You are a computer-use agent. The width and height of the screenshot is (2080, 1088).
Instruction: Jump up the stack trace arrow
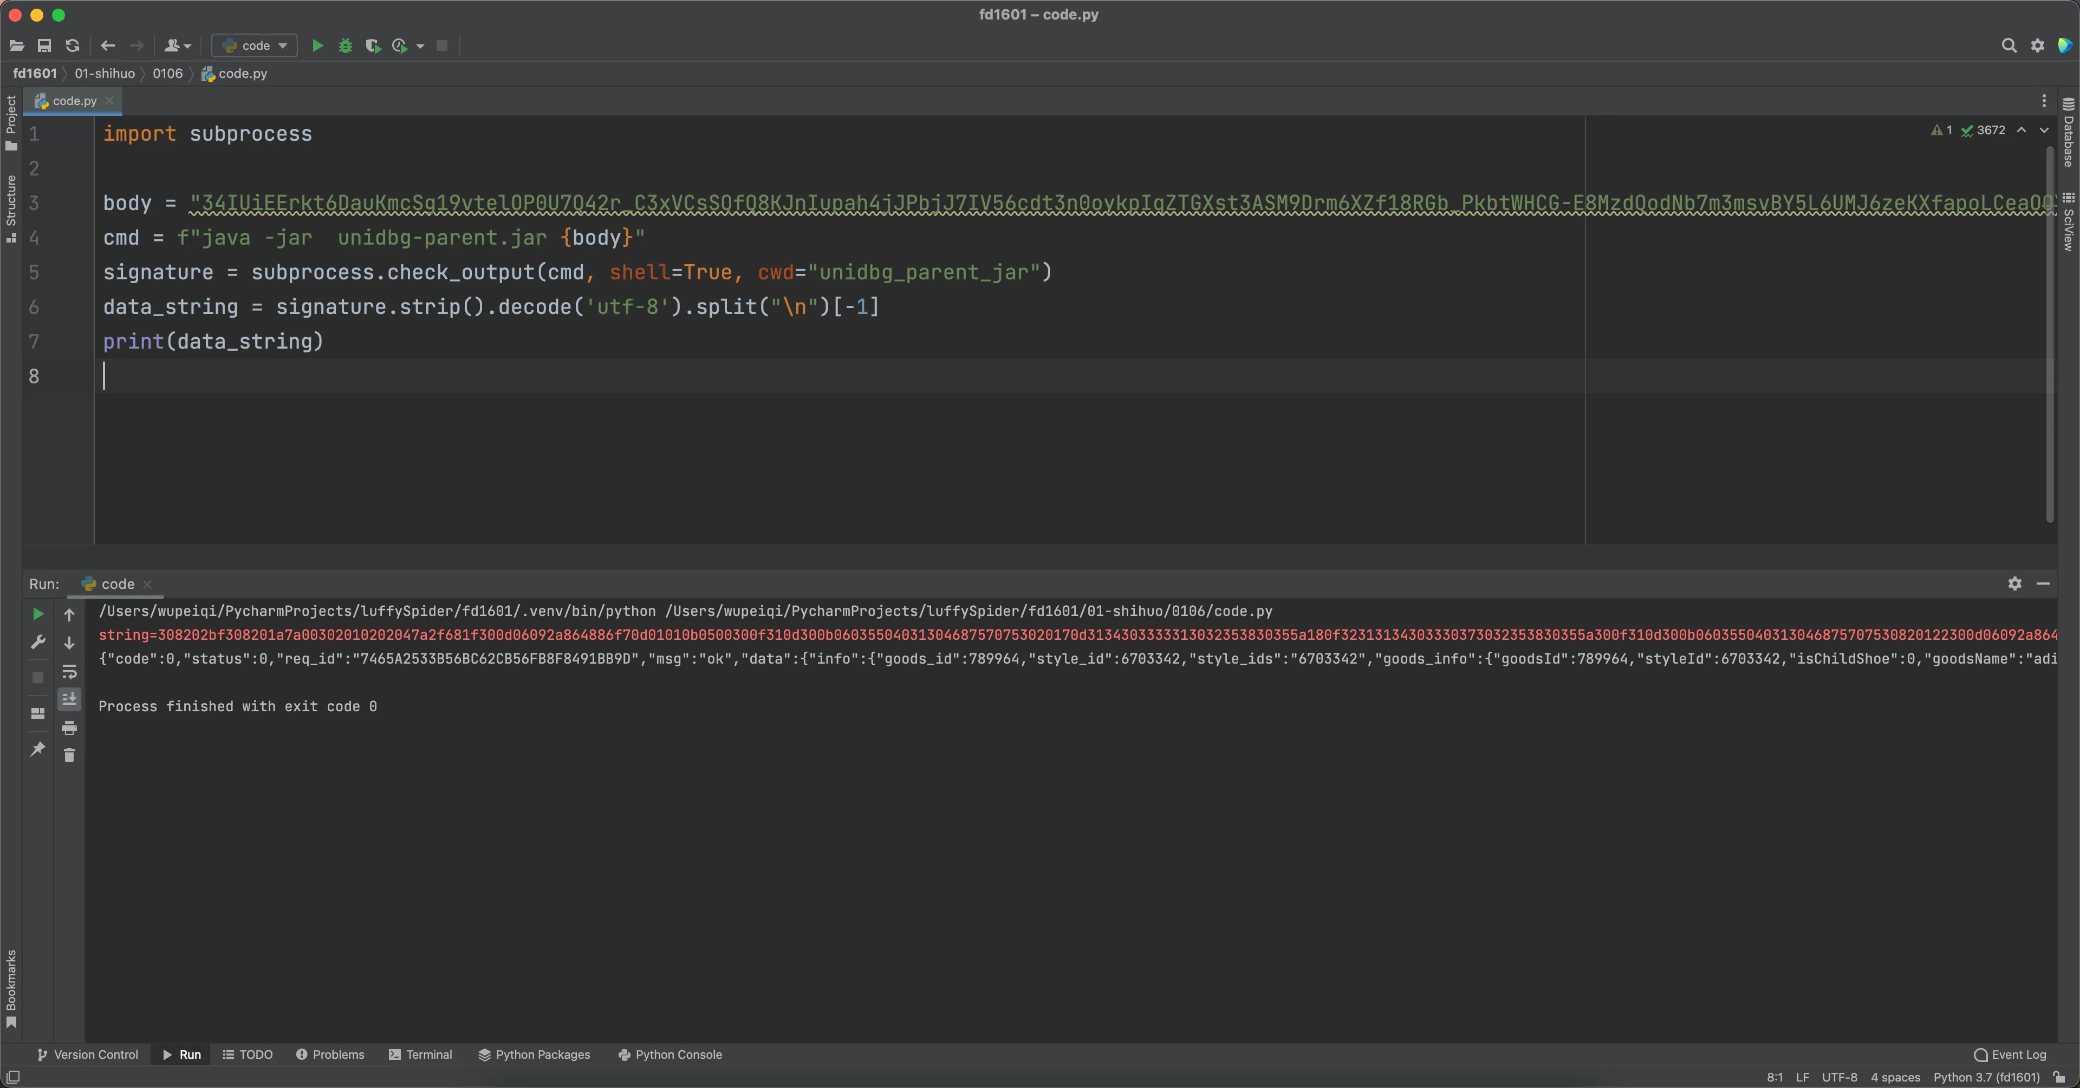(69, 615)
